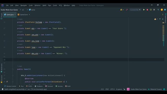Open the Build menu
The image size is (167, 94).
[x=44, y=5]
